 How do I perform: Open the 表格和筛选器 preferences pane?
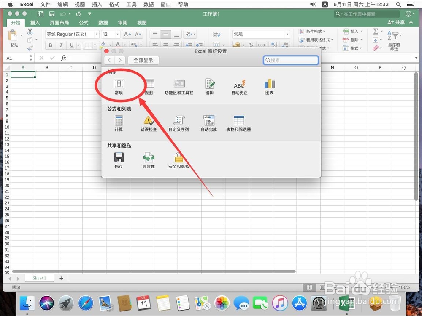pos(239,123)
